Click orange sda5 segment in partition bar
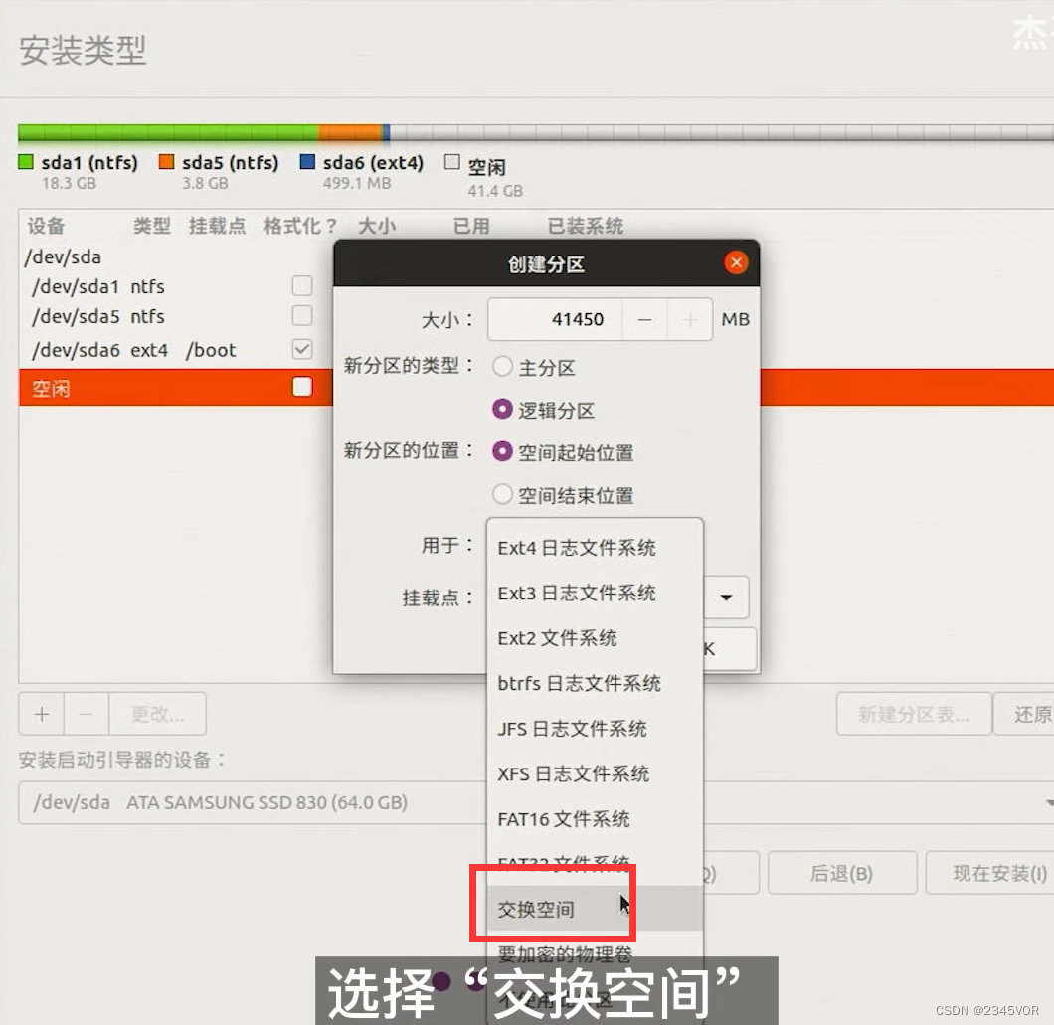Viewport: 1054px width, 1025px height. pyautogui.click(x=350, y=132)
